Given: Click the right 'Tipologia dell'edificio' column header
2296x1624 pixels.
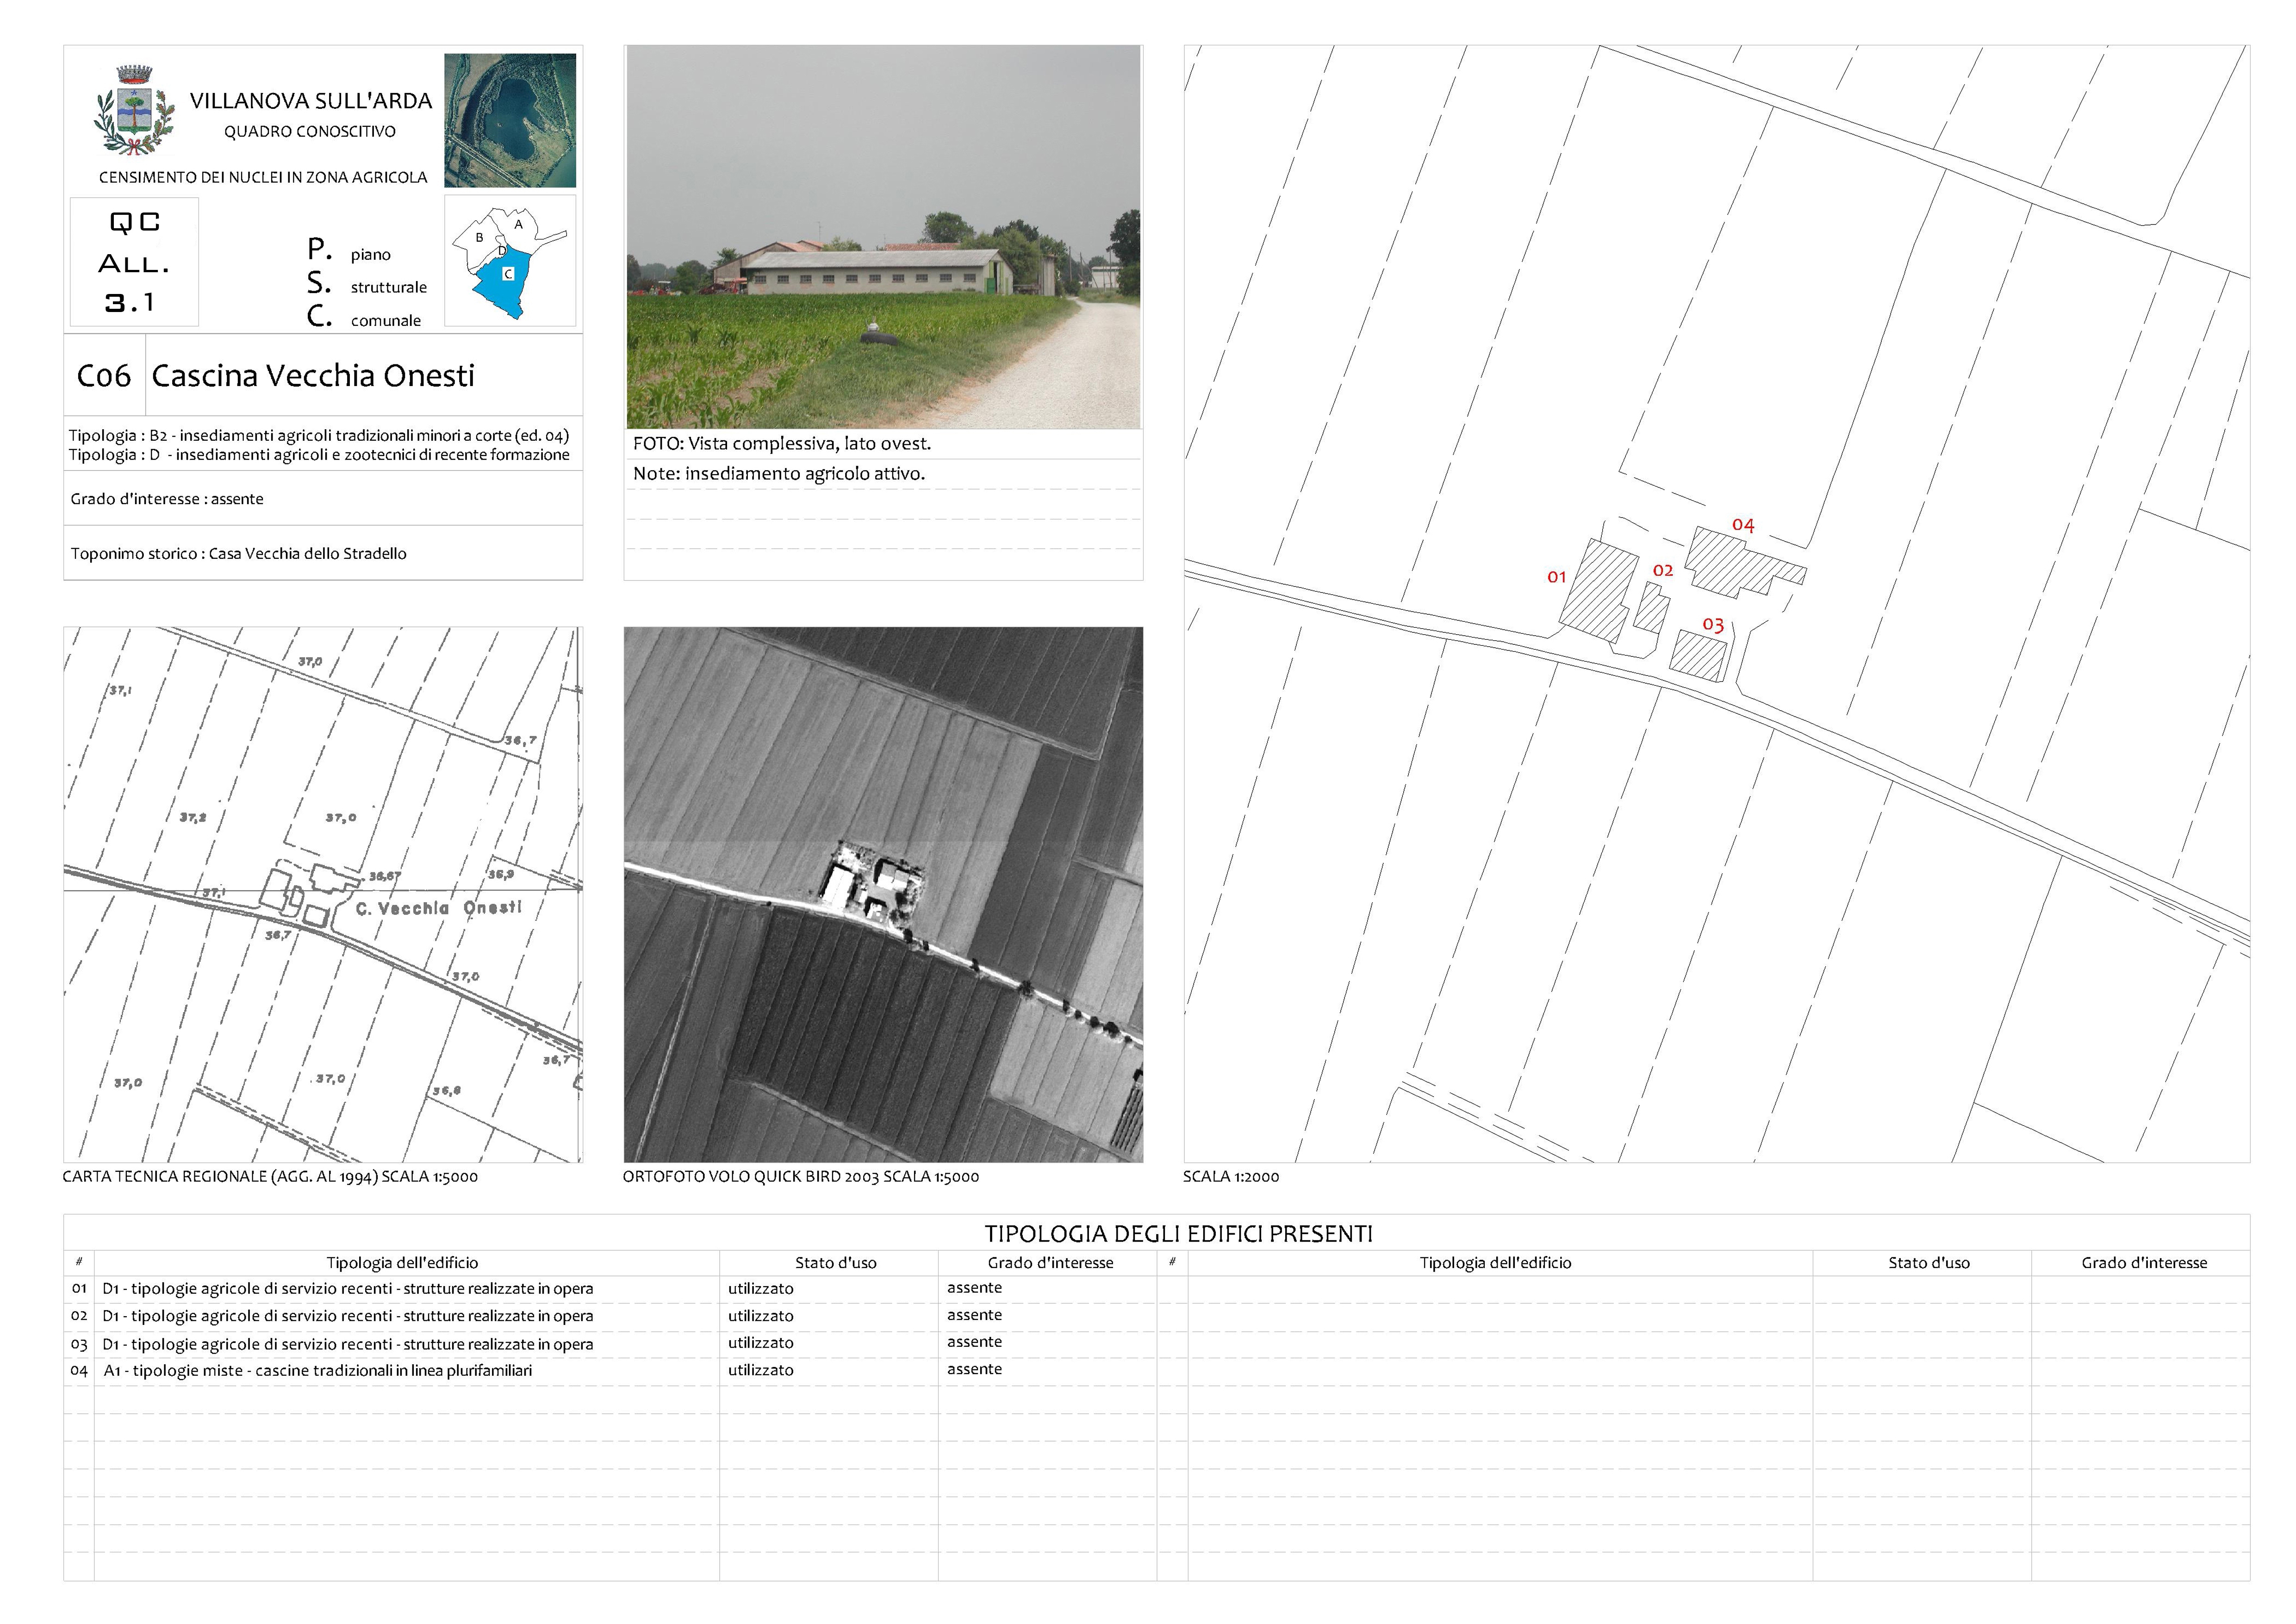Looking at the screenshot, I should point(1496,1263).
